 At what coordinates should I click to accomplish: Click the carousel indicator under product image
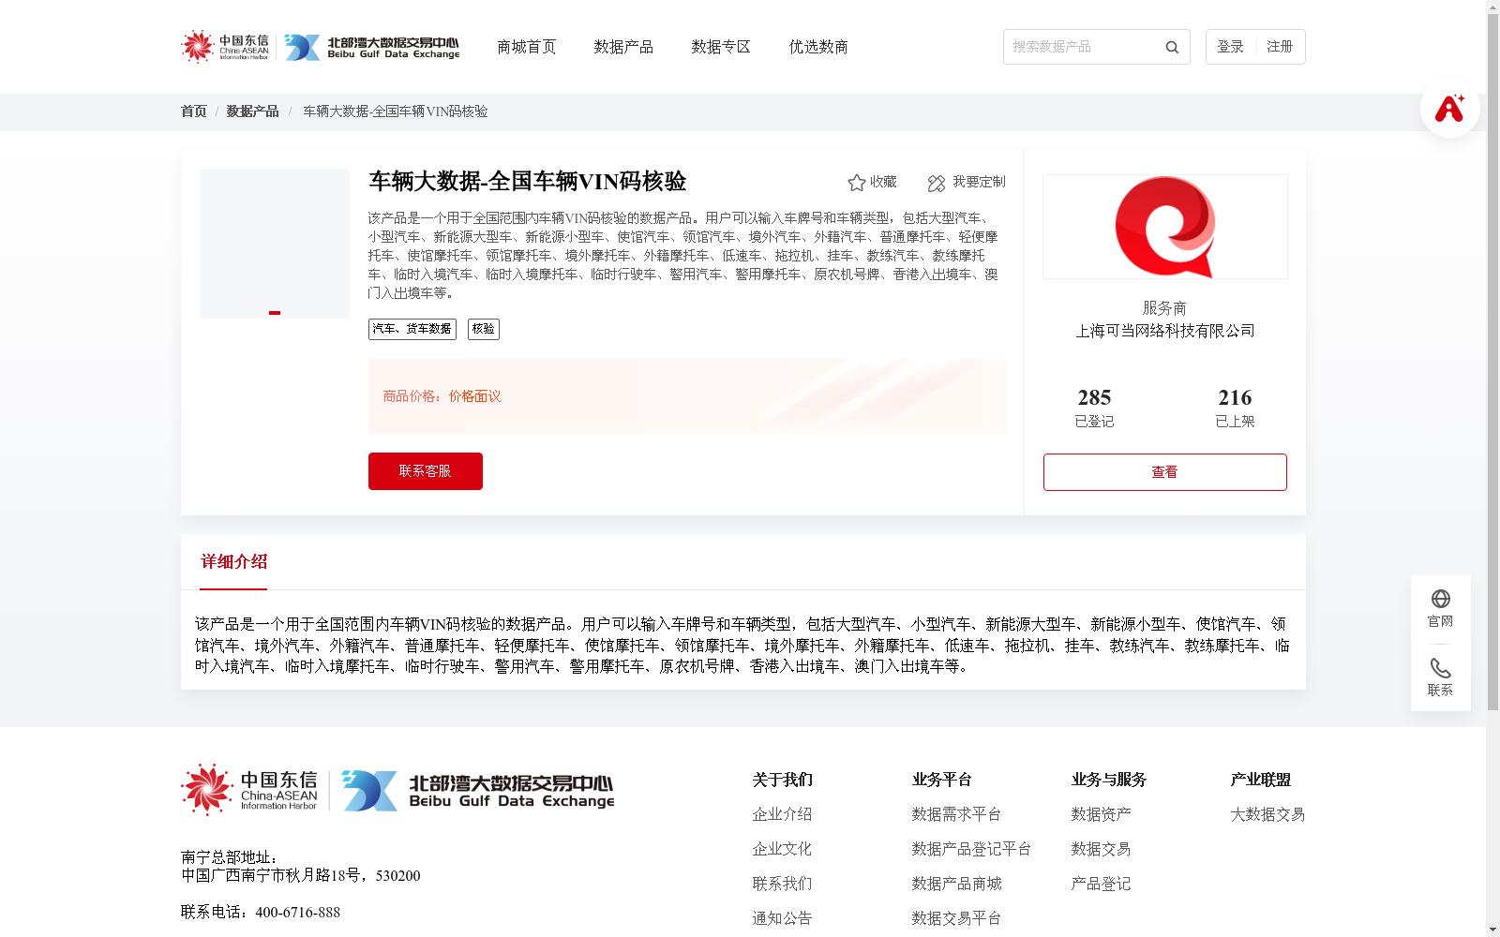click(x=275, y=313)
